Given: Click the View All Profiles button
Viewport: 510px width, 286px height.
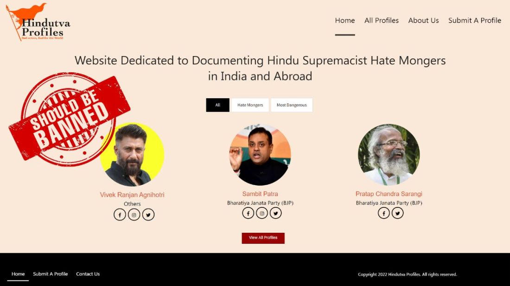Looking at the screenshot, I should 263,238.
